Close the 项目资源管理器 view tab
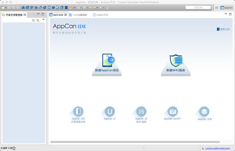Viewport: 235px width, 151px height. [x=25, y=15]
